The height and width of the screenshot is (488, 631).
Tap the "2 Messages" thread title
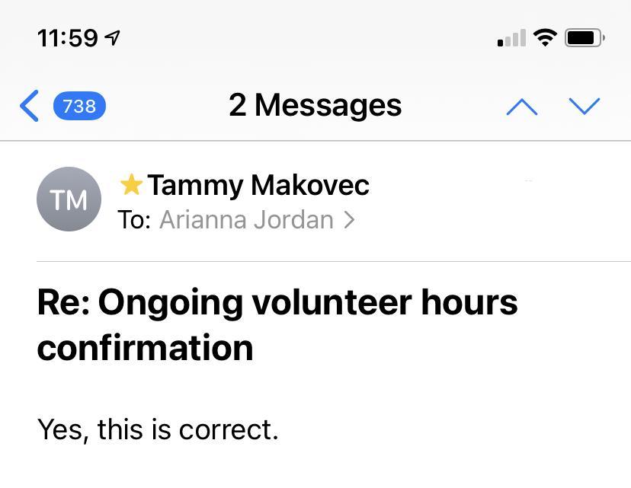tap(315, 105)
